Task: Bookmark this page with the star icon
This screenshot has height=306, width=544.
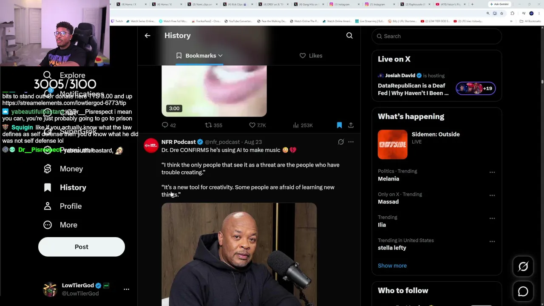Action: click(x=501, y=13)
